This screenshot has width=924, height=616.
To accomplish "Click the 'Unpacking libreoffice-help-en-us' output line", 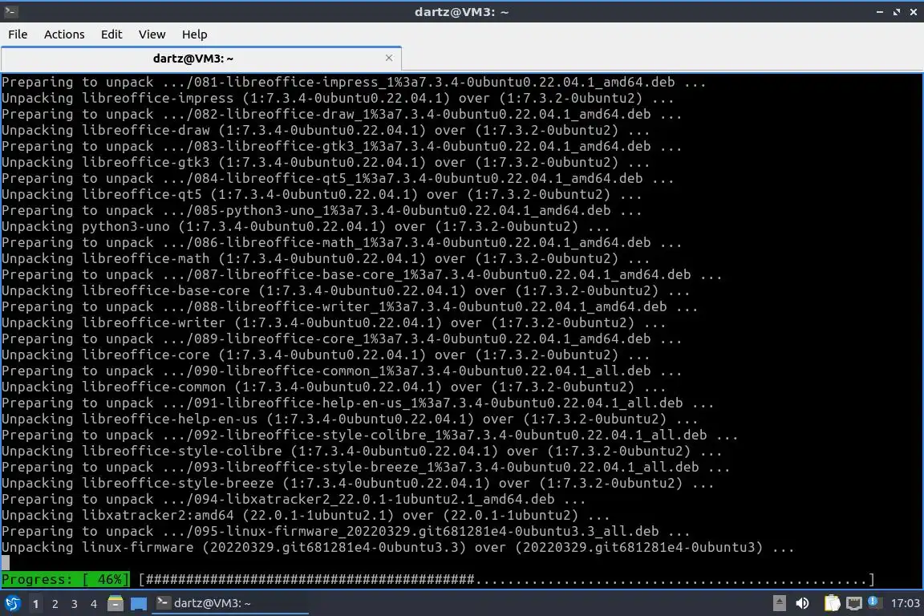I will (350, 419).
